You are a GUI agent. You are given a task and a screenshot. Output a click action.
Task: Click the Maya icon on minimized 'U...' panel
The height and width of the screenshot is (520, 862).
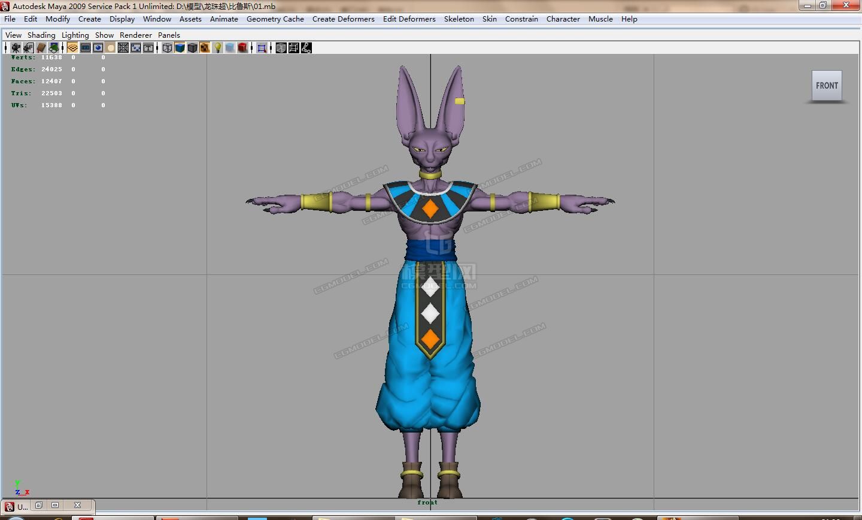pos(9,507)
